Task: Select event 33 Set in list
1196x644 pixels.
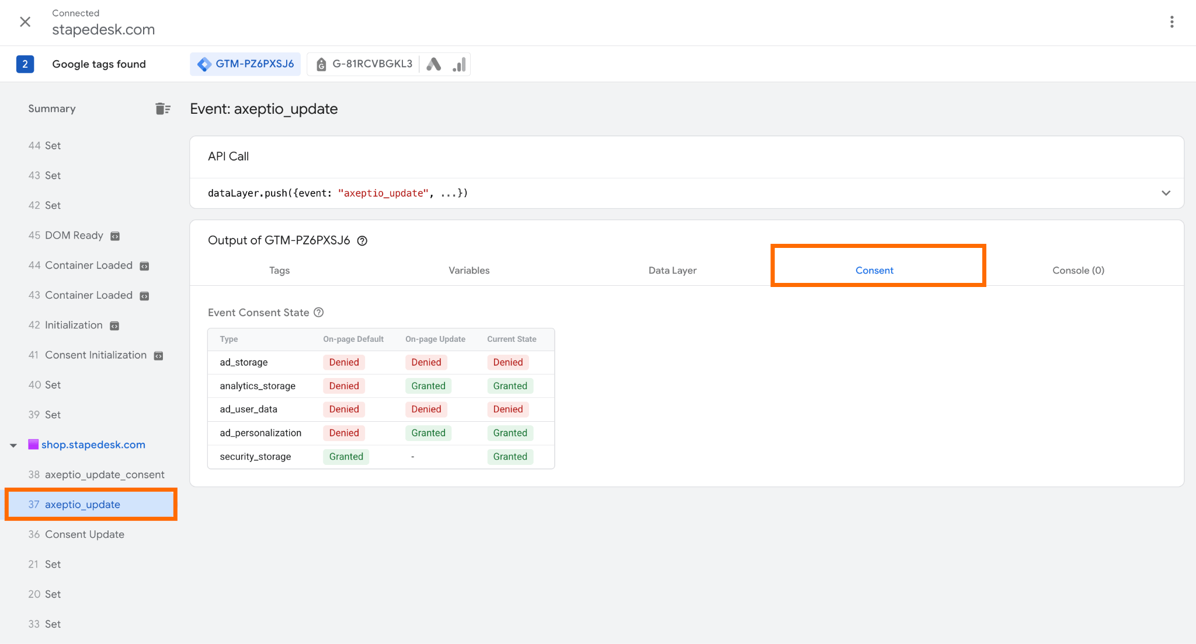Action: [44, 624]
